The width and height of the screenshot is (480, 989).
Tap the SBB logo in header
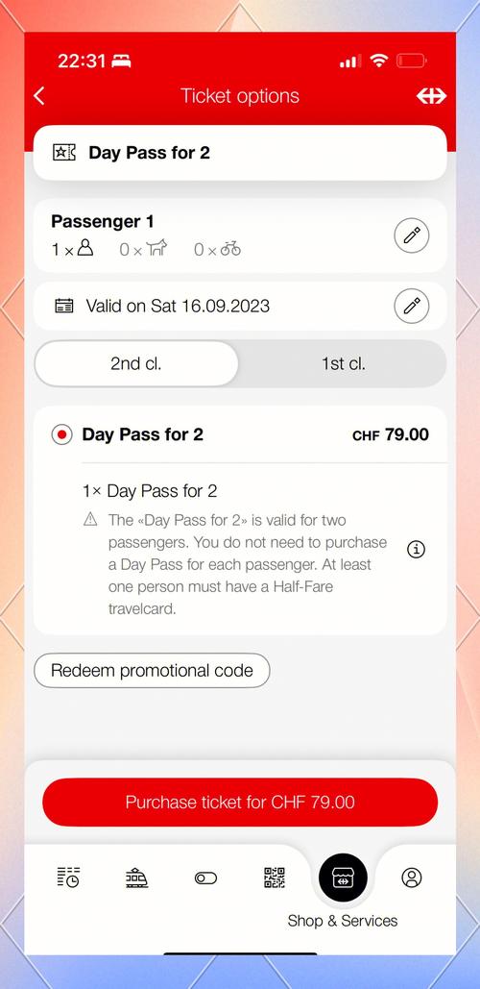(431, 96)
